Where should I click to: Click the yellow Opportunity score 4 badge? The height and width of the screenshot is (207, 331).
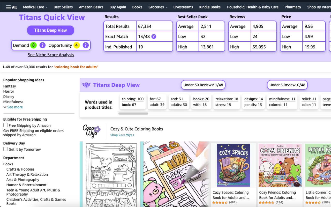point(77,45)
